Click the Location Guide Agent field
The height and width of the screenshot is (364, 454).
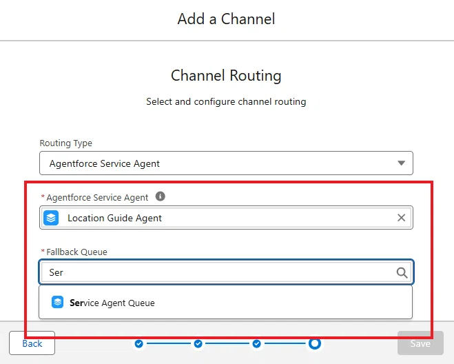click(226, 218)
